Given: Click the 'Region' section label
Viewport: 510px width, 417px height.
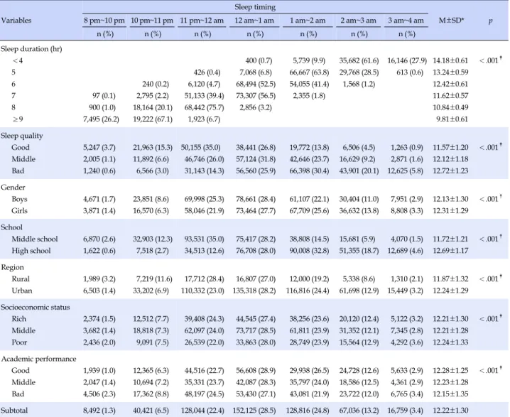Looking at the screenshot, I should click(12, 267).
